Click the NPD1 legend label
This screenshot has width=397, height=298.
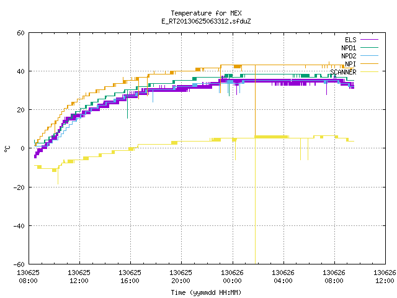(349, 48)
